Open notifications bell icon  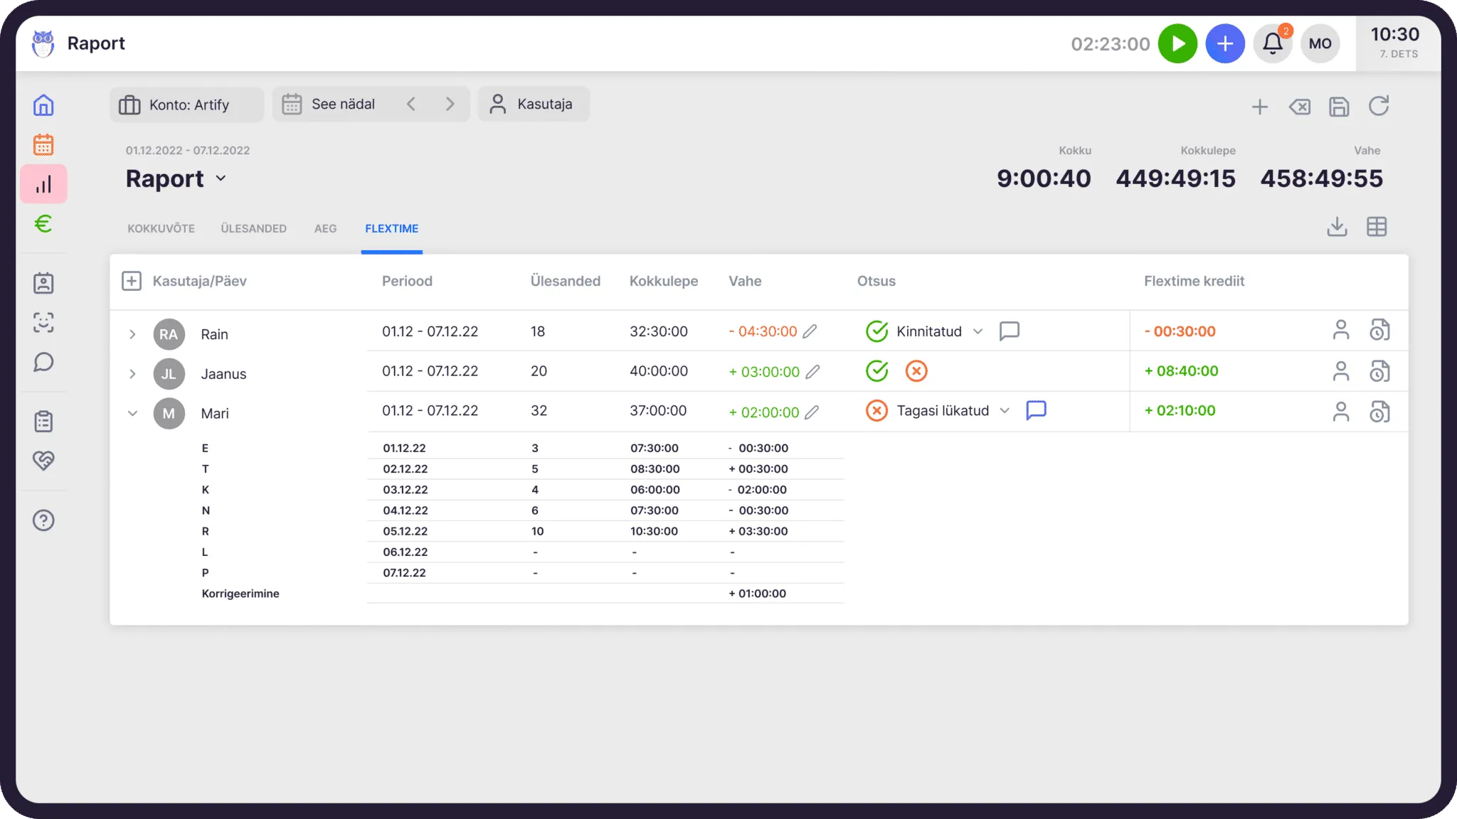1273,43
